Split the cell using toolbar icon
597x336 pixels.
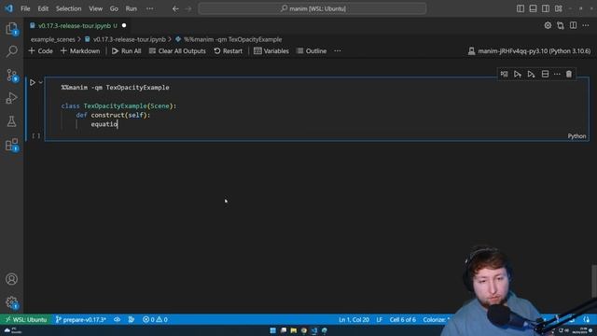click(545, 74)
